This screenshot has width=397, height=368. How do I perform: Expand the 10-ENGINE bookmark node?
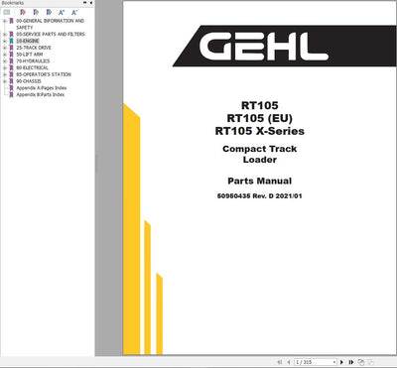tap(5, 41)
